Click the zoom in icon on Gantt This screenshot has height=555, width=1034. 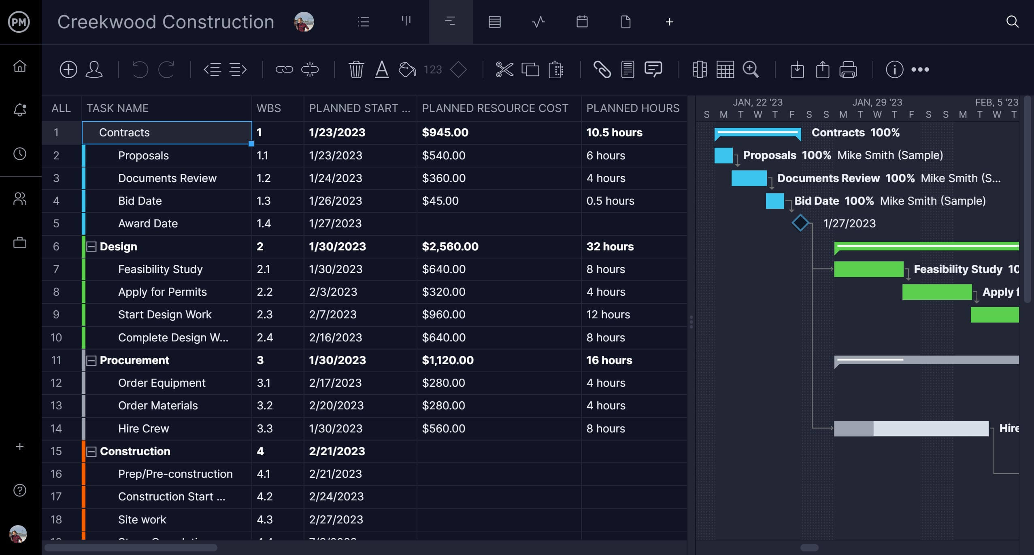pyautogui.click(x=751, y=69)
